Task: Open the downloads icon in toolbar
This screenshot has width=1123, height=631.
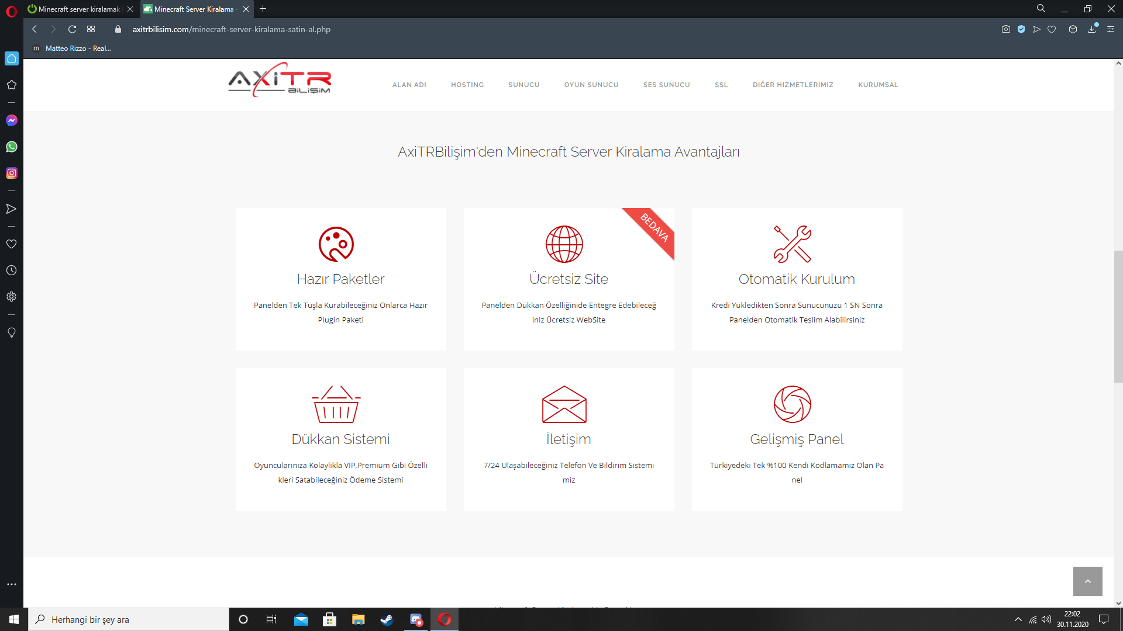Action: click(1091, 29)
